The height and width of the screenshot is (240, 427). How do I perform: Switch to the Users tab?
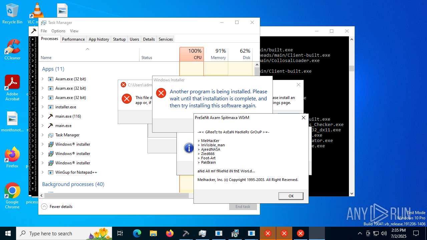pyautogui.click(x=134, y=39)
